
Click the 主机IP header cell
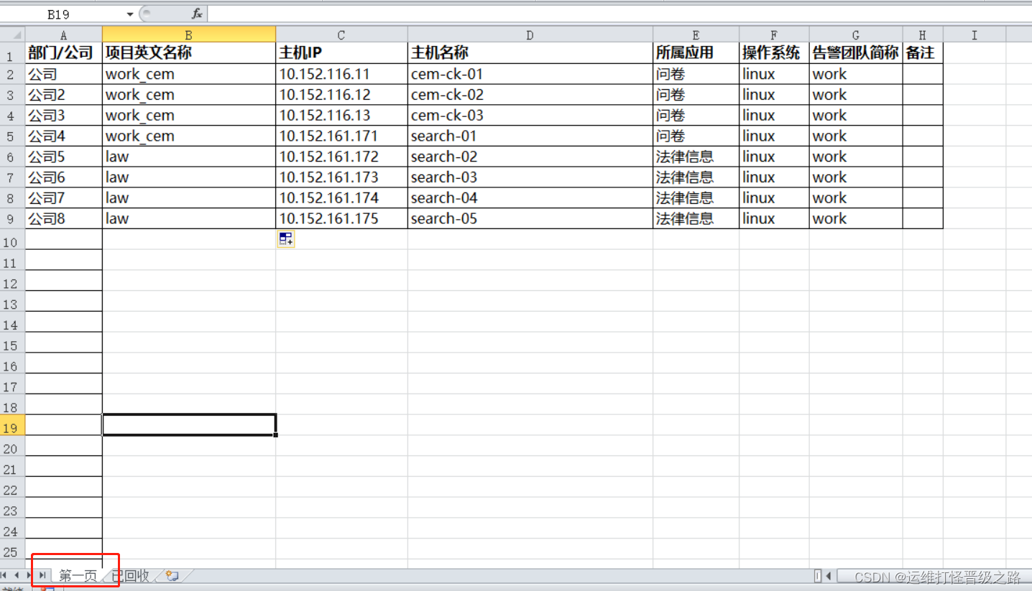click(x=341, y=53)
